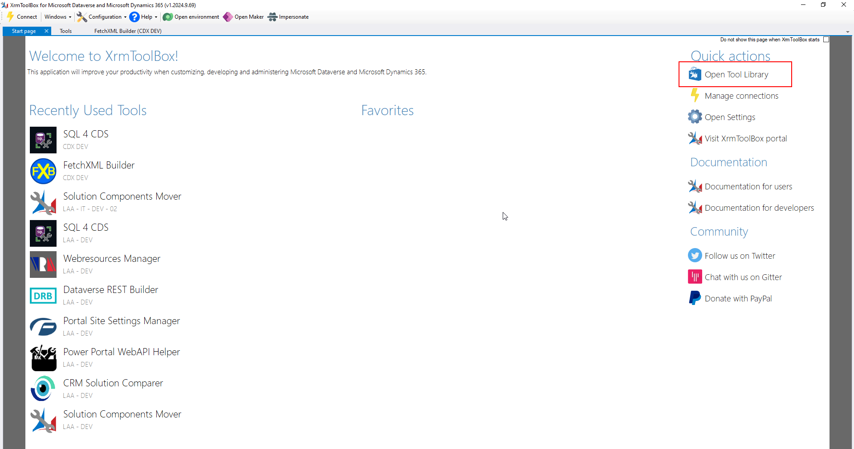Click Manage connections lightning icon
This screenshot has width=854, height=449.
tap(695, 96)
